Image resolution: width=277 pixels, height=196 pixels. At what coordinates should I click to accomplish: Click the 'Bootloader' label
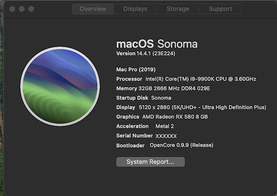tap(130, 146)
